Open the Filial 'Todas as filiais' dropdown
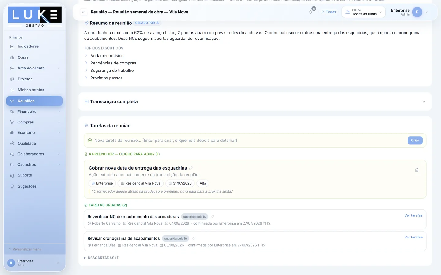 364,12
